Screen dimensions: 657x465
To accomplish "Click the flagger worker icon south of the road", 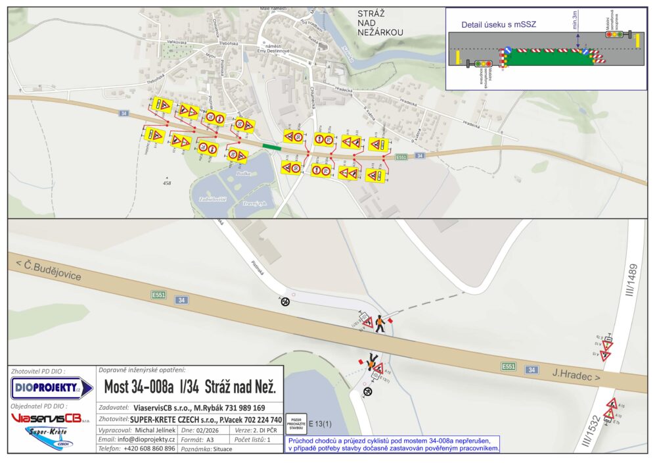I will [373, 362].
